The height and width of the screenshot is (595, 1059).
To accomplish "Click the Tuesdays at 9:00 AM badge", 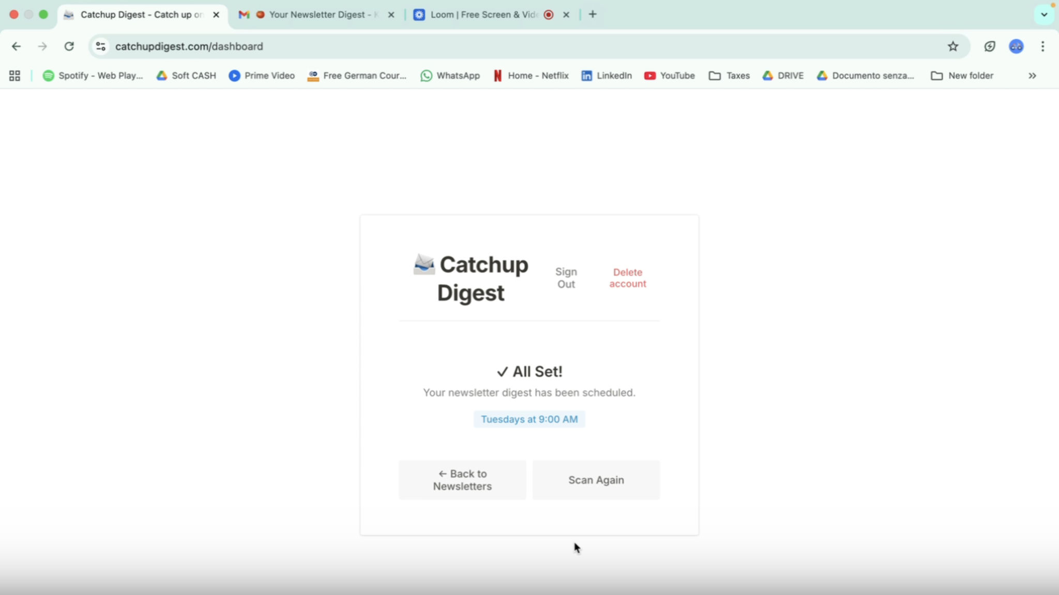I will [x=529, y=419].
